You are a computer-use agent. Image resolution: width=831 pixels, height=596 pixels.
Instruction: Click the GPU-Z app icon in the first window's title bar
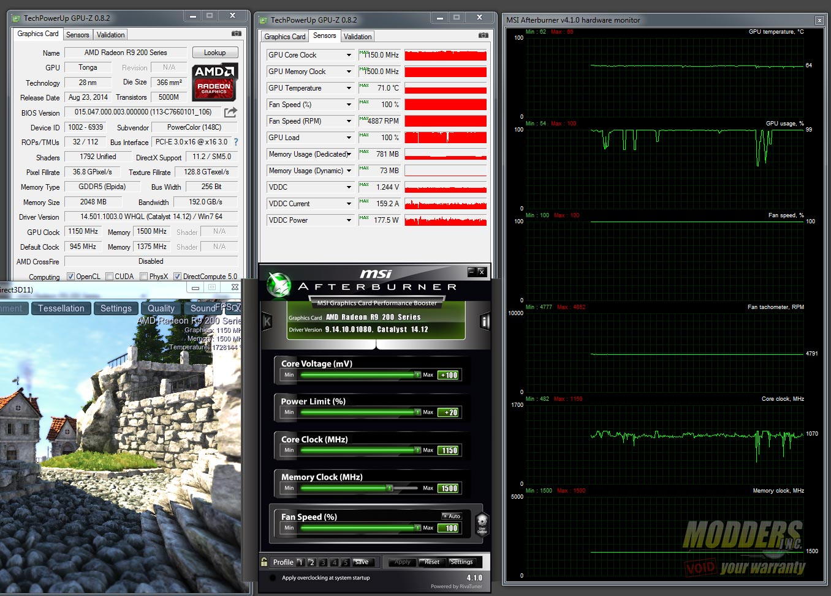tap(17, 18)
